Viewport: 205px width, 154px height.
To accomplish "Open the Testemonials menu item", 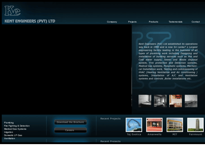I will pos(175,22).
